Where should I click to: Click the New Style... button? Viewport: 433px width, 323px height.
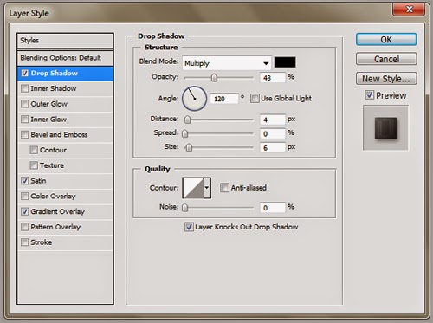[x=386, y=79]
